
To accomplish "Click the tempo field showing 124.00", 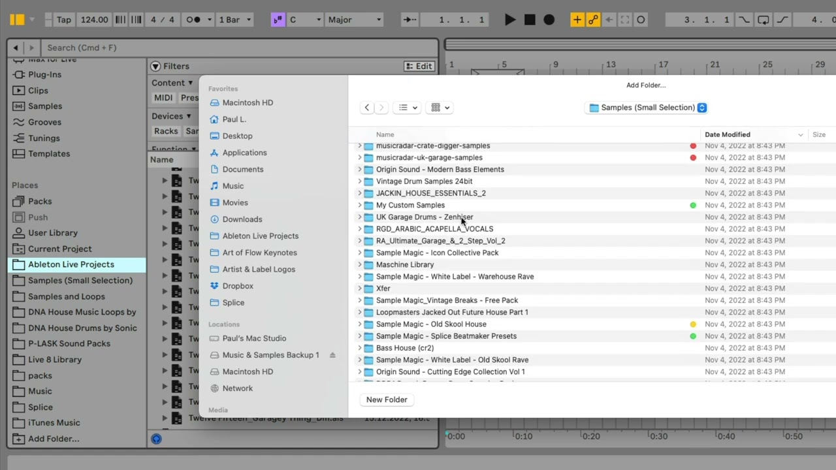I will pyautogui.click(x=94, y=20).
